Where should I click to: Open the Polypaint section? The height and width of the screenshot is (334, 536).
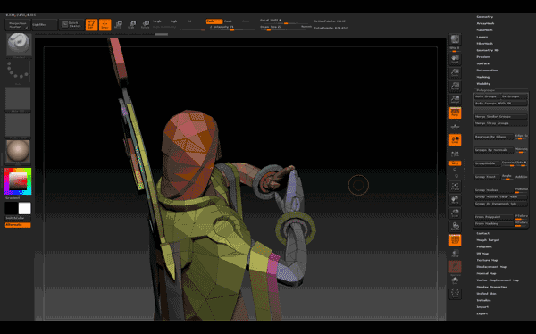484,246
